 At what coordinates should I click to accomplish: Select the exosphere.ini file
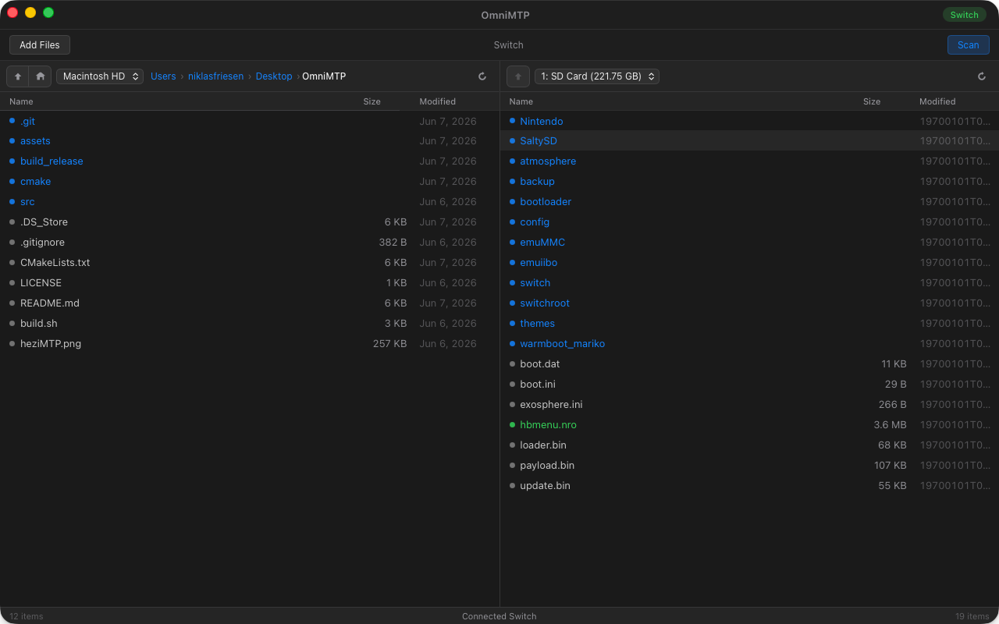[x=749, y=405]
